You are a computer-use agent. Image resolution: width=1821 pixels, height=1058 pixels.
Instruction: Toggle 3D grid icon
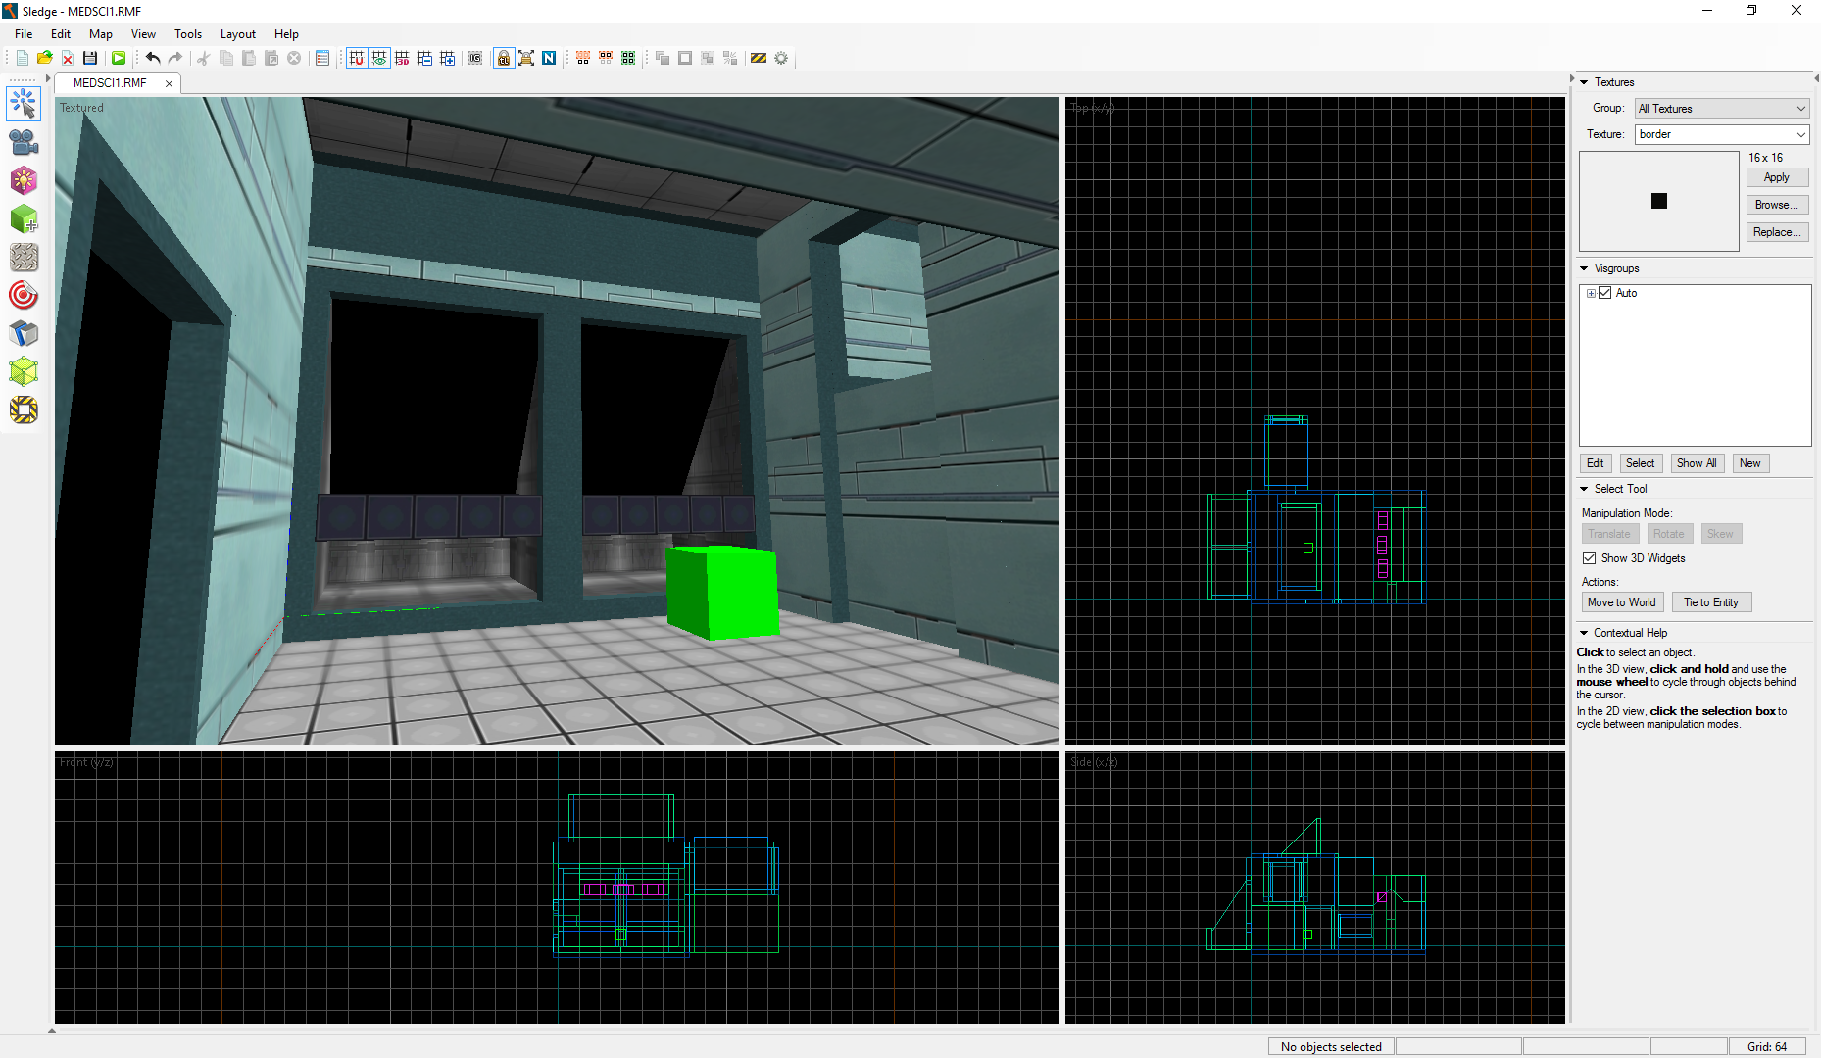[402, 59]
